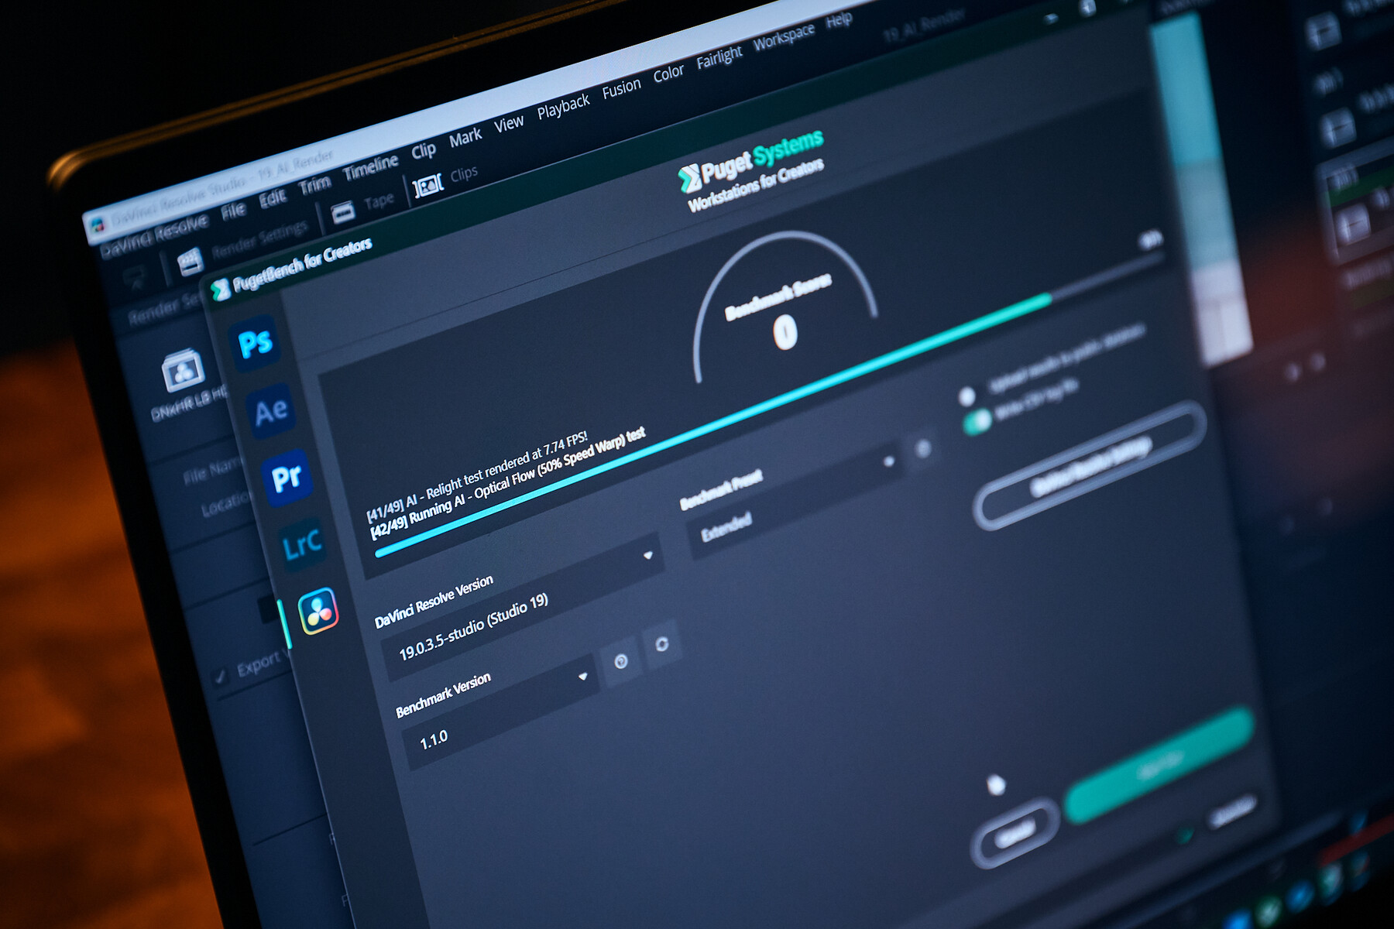
Task: Open the Color menu
Action: (668, 74)
